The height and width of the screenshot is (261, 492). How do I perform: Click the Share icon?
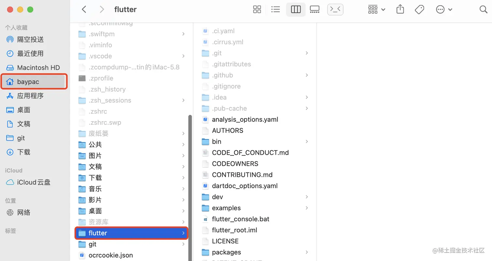coord(400,9)
